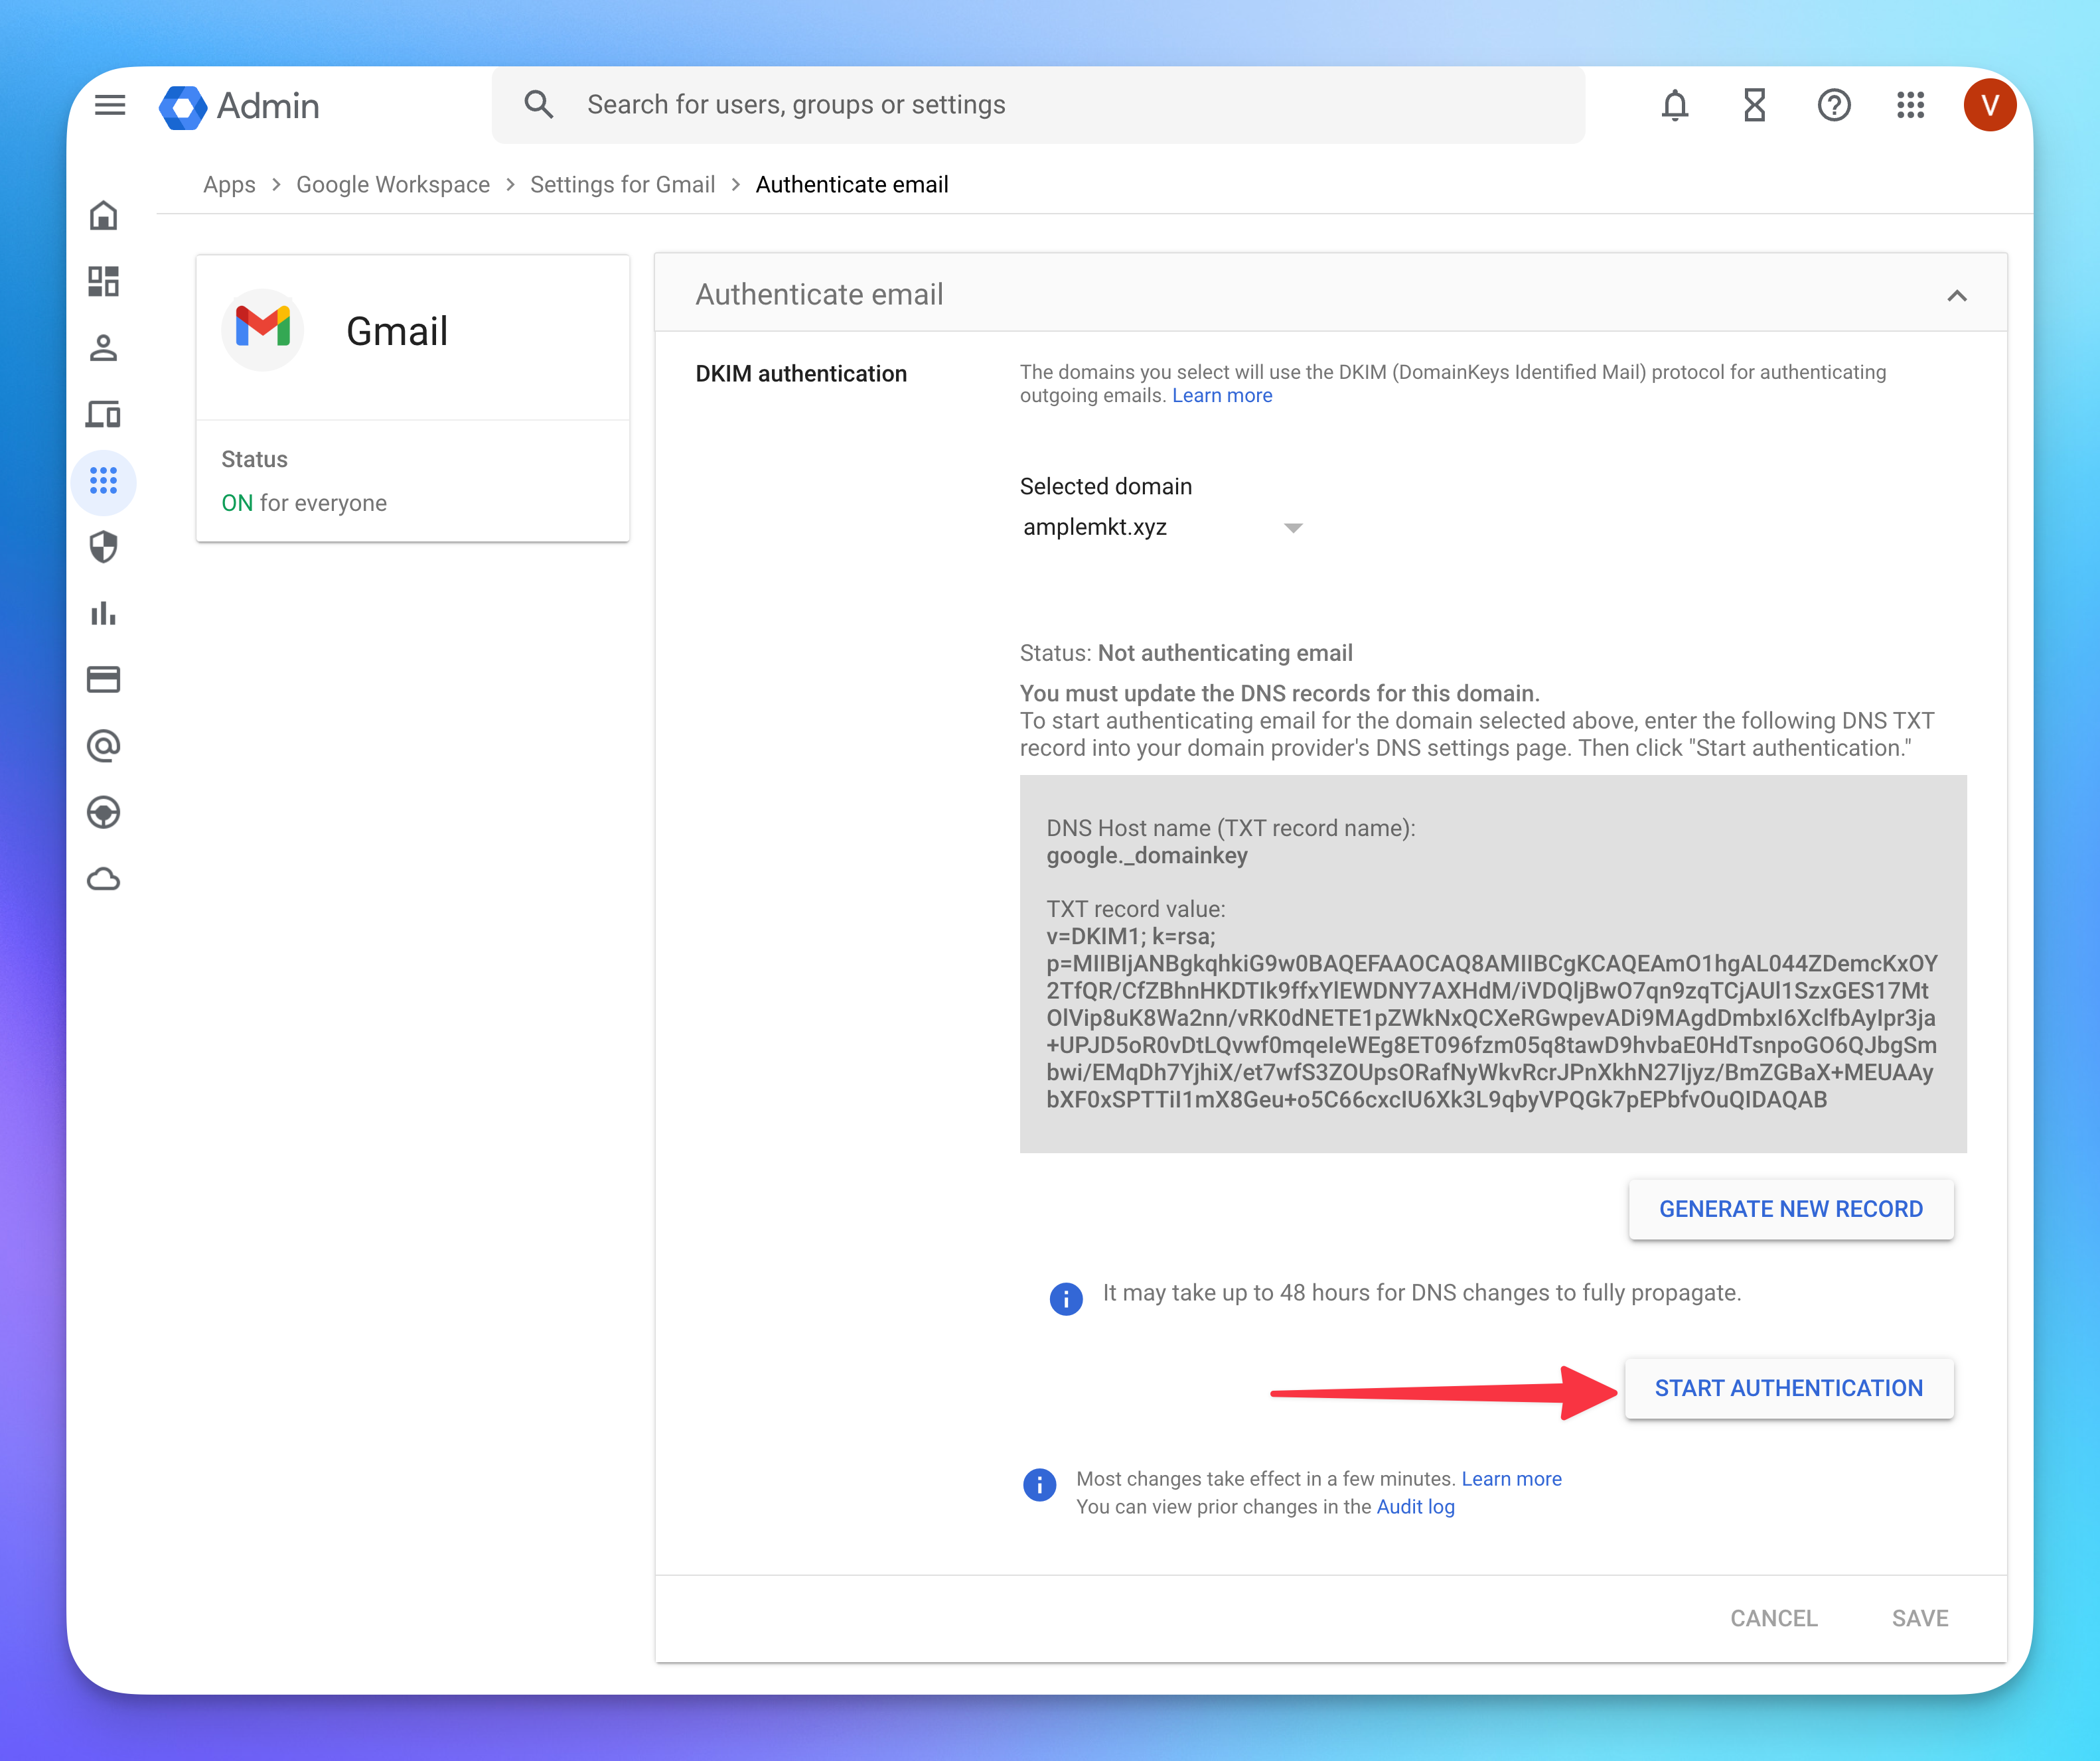This screenshot has height=1761, width=2100.
Task: Navigate to Settings for Gmail breadcrumb
Action: pos(622,185)
